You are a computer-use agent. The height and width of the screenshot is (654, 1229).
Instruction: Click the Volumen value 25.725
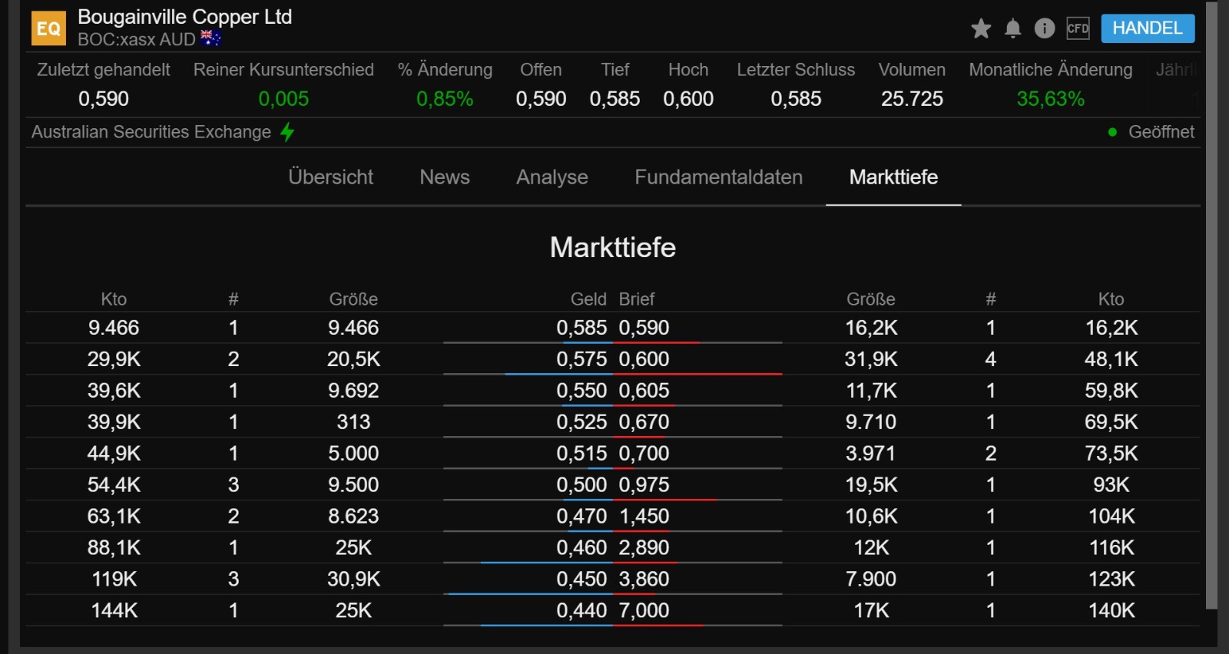(x=912, y=99)
